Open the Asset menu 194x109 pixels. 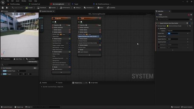(18, 1)
